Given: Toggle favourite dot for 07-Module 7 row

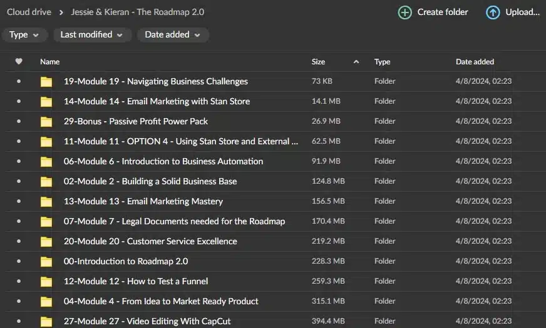Looking at the screenshot, I should 19,221.
